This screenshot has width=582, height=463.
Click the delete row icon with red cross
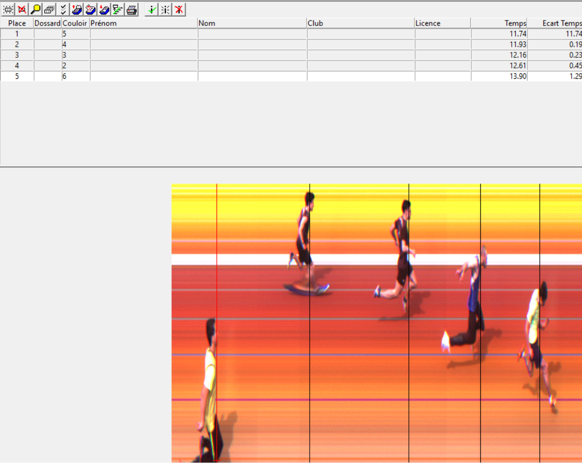22,9
